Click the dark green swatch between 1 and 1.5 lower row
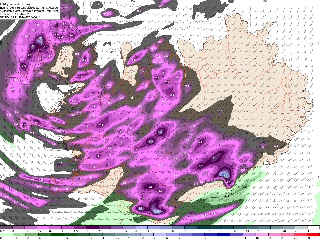Viewport: 320px width, 240px height. tap(58, 235)
